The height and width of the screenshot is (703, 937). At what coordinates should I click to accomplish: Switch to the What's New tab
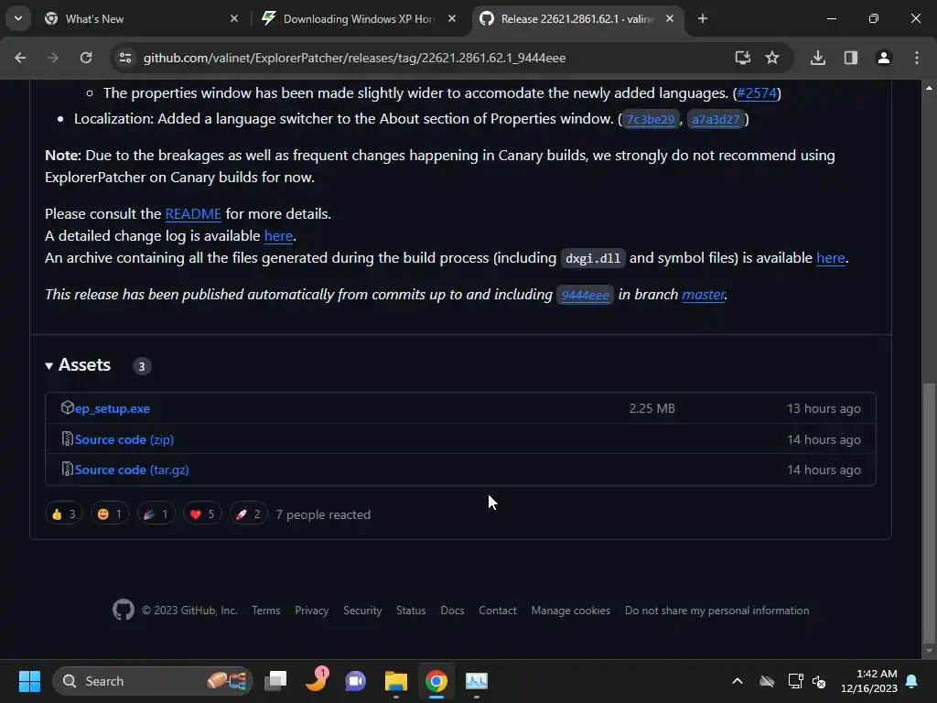tap(142, 18)
